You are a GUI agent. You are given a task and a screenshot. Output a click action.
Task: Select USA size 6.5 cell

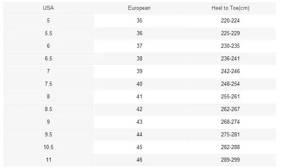click(x=48, y=58)
